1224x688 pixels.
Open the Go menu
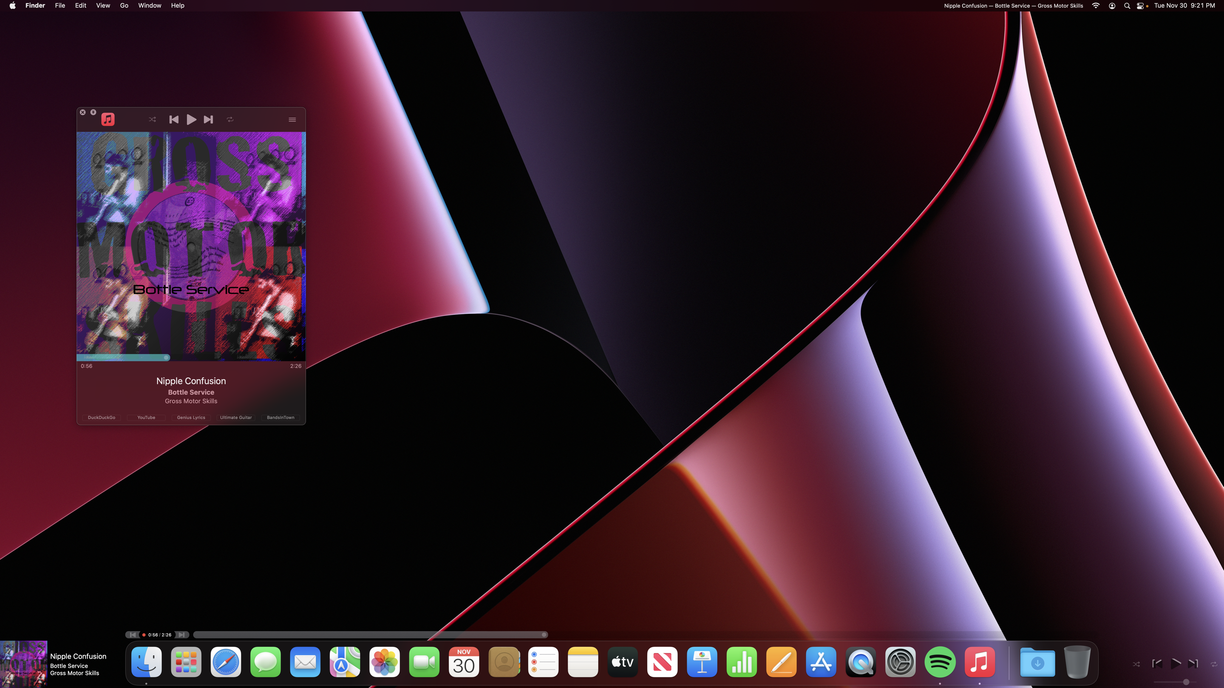tap(124, 6)
